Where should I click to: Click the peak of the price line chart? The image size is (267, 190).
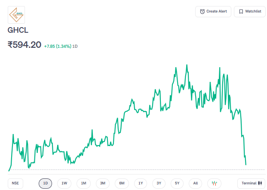coord(187,65)
